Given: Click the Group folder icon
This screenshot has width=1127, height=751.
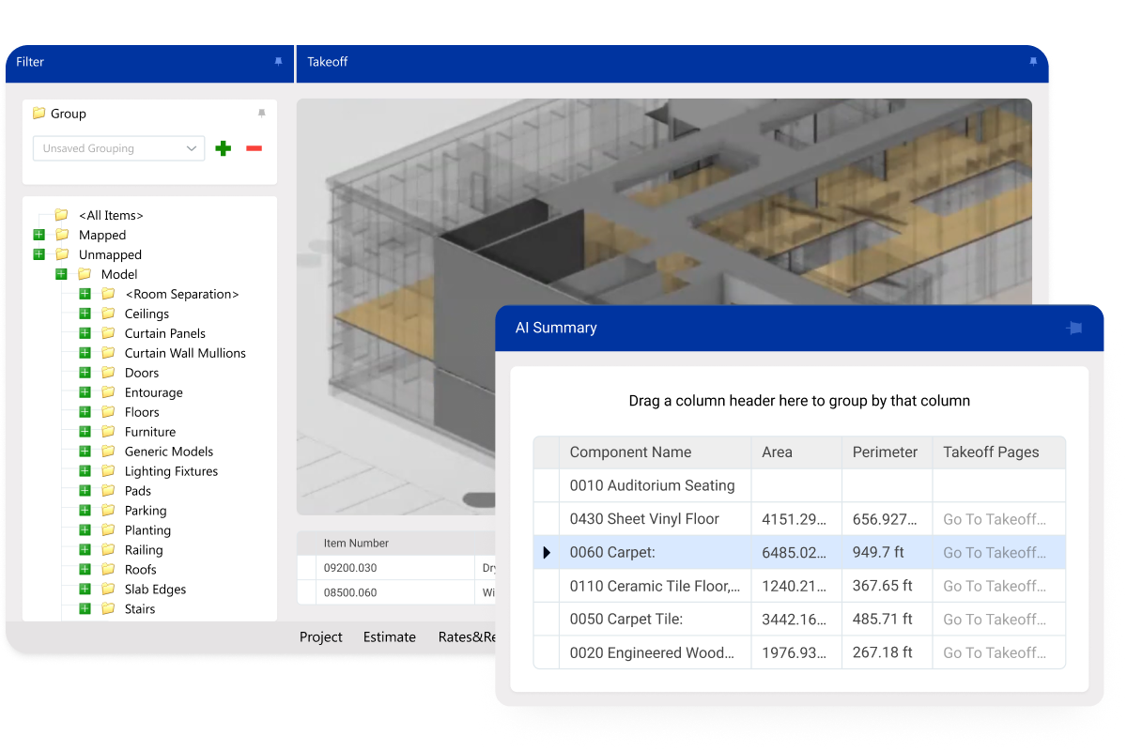Looking at the screenshot, I should pos(39,114).
